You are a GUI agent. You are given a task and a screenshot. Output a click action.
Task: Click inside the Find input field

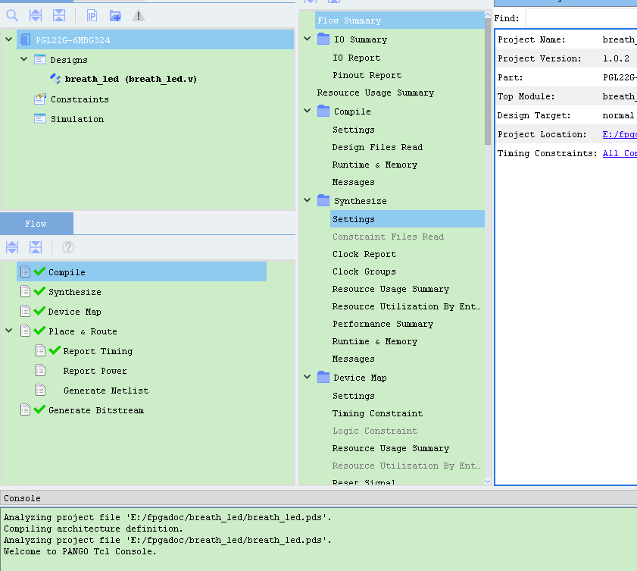581,18
